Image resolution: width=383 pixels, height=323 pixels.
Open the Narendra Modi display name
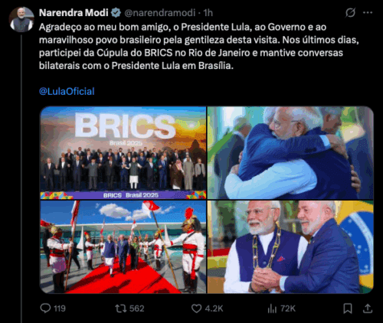point(74,13)
